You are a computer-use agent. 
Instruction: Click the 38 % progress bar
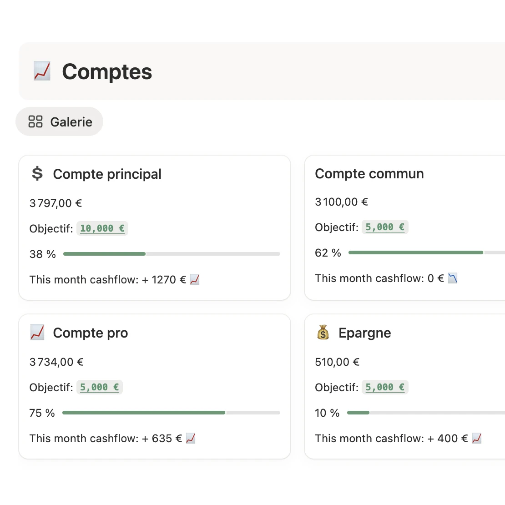coord(171,253)
